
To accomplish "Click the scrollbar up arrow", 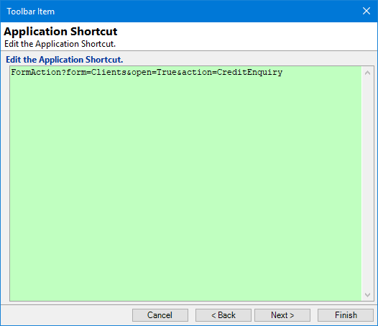I will pyautogui.click(x=367, y=73).
